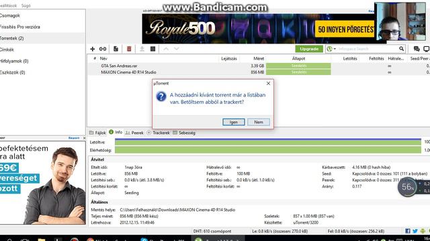Click the 856 MB size cell in list
Viewport: 430px width, 241px height.
[x=257, y=72]
